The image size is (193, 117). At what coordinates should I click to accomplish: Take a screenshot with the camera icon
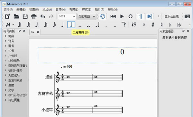[187, 16]
